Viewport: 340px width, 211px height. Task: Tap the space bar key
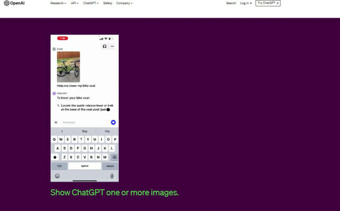(85, 166)
